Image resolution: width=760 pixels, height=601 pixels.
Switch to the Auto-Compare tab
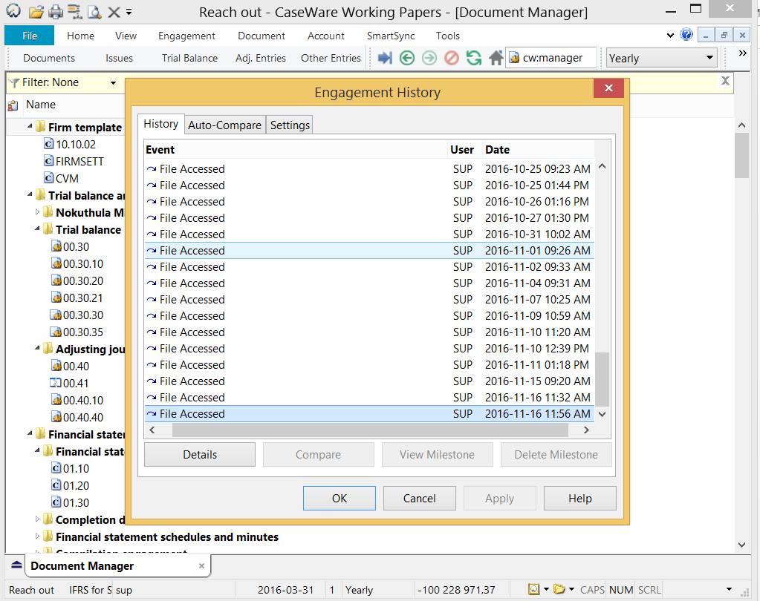[x=224, y=125]
